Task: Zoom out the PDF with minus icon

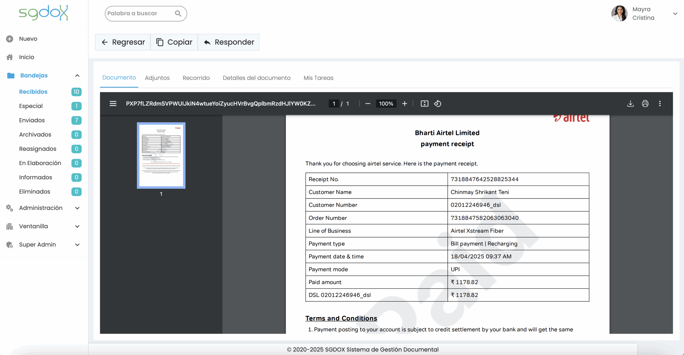Action: click(x=368, y=104)
